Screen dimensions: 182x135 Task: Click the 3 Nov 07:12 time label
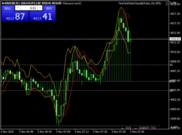[82, 132]
